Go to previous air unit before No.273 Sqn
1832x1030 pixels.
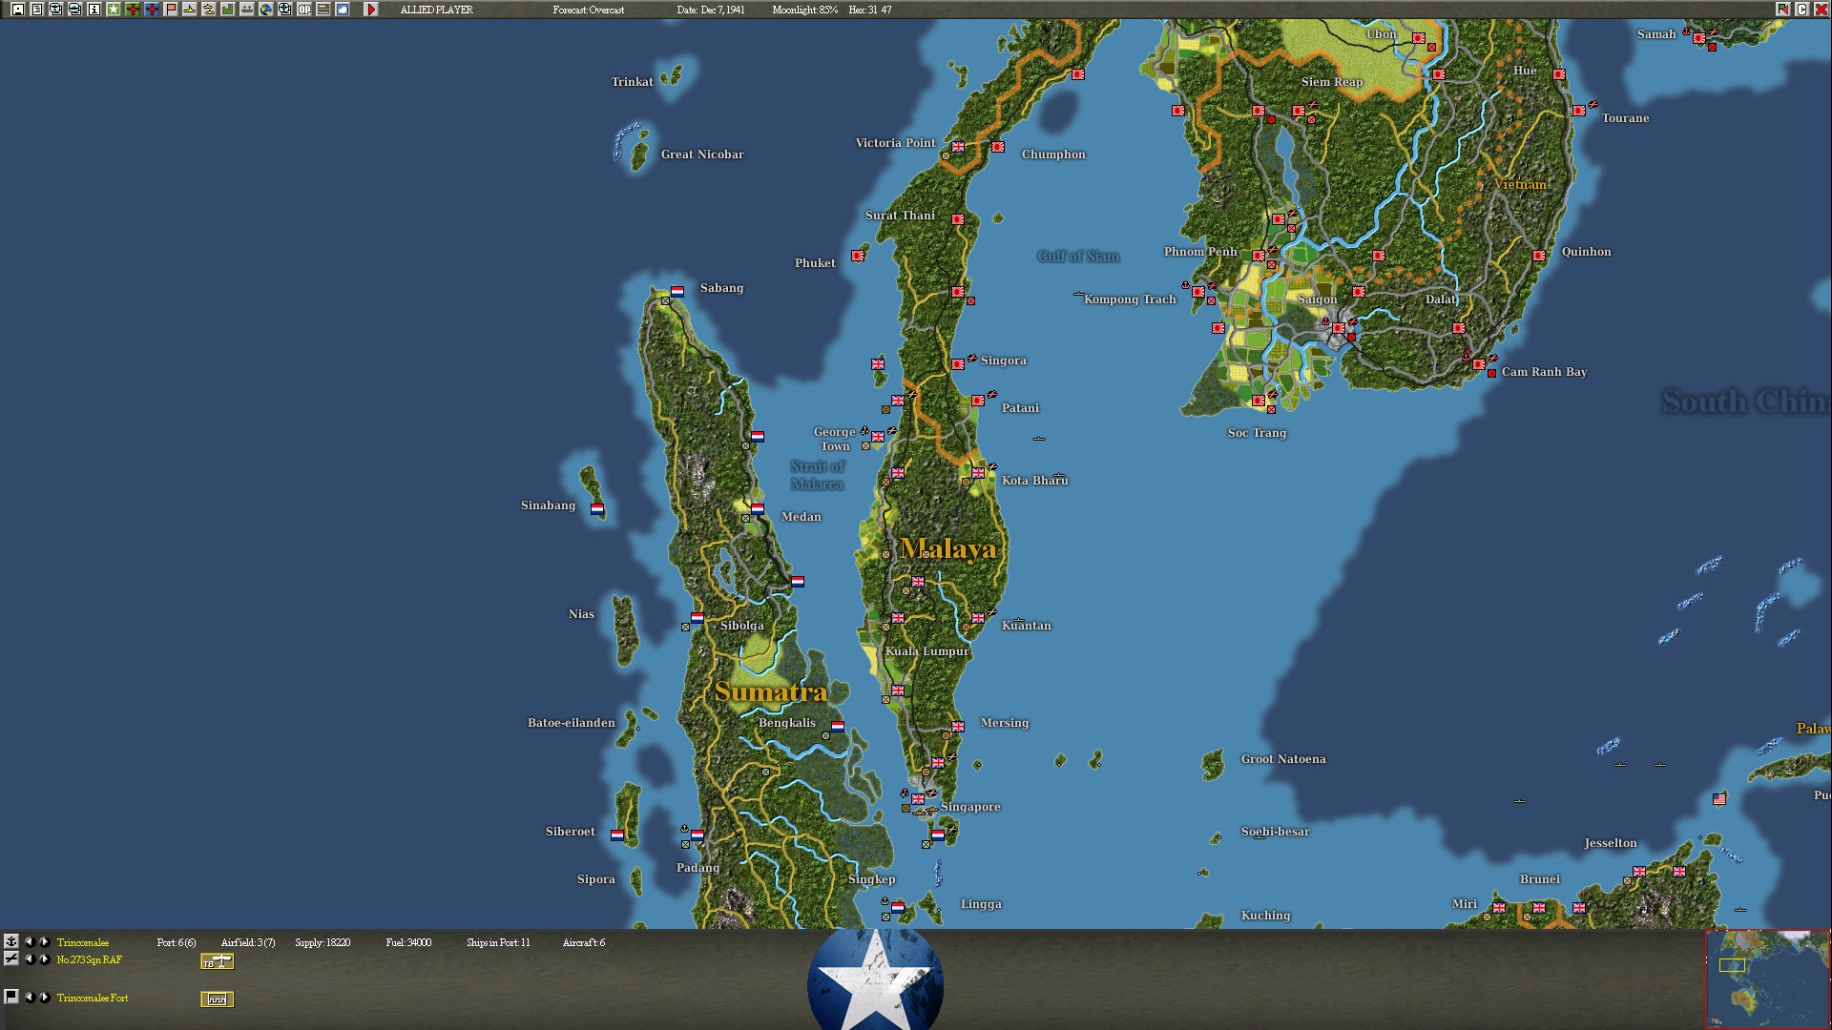[29, 958]
